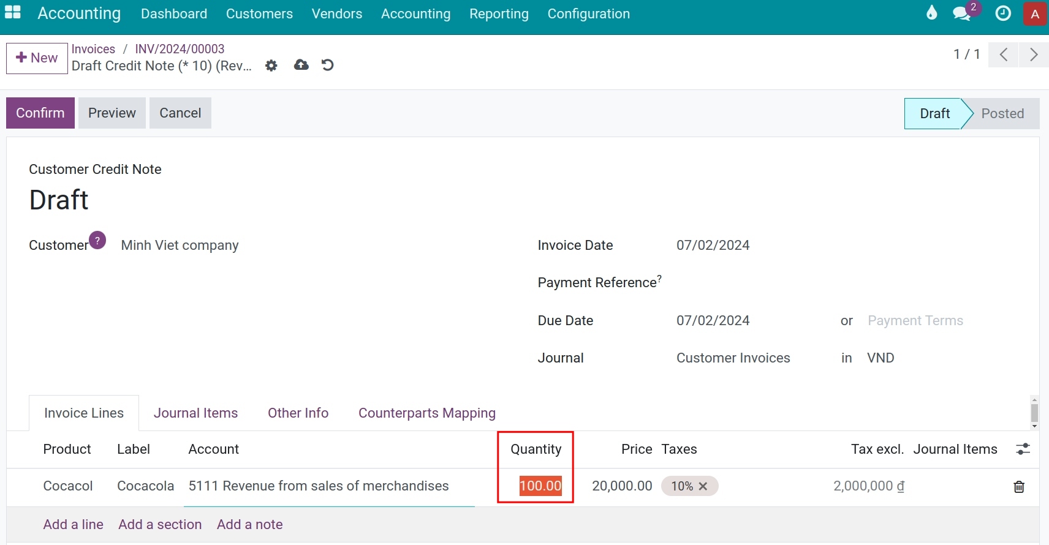Click Add a section
1049x545 pixels.
(160, 525)
